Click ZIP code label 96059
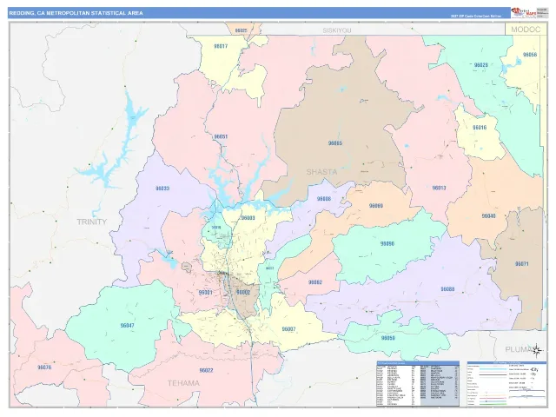The height and width of the screenshot is (417, 556). coord(388,338)
